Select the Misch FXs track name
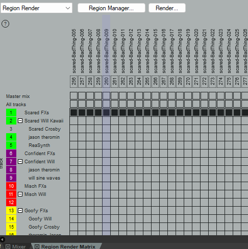This screenshot has height=249, width=248. (x=35, y=186)
